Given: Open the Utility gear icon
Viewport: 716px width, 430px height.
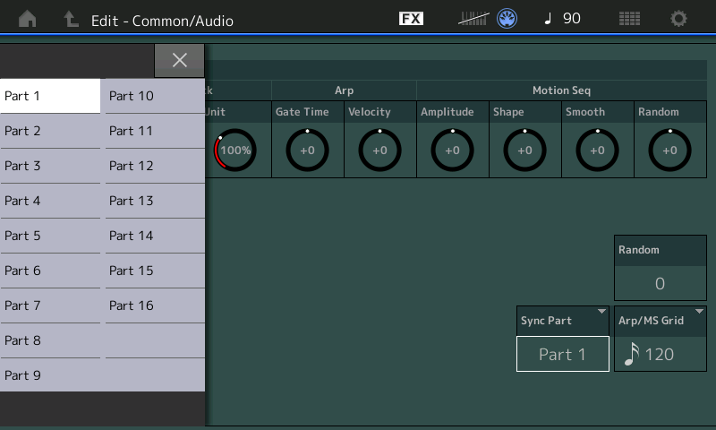Looking at the screenshot, I should (x=679, y=19).
